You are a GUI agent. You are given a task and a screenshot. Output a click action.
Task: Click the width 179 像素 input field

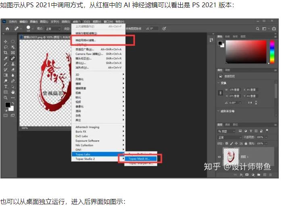tap(234, 90)
